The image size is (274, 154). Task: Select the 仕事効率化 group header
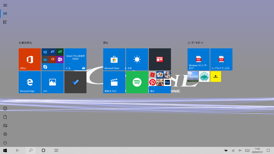point(25,43)
